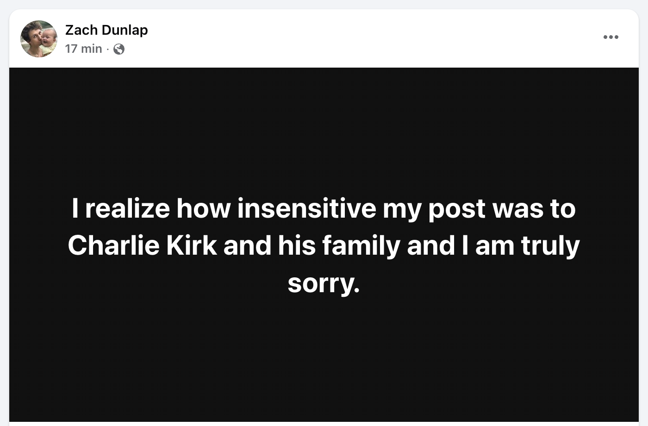This screenshot has height=426, width=648.
Task: Click the word "how" in the post
Action: point(203,208)
